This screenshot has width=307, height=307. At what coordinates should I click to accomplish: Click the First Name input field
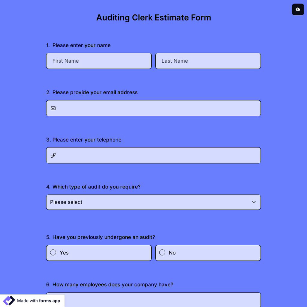tap(99, 61)
